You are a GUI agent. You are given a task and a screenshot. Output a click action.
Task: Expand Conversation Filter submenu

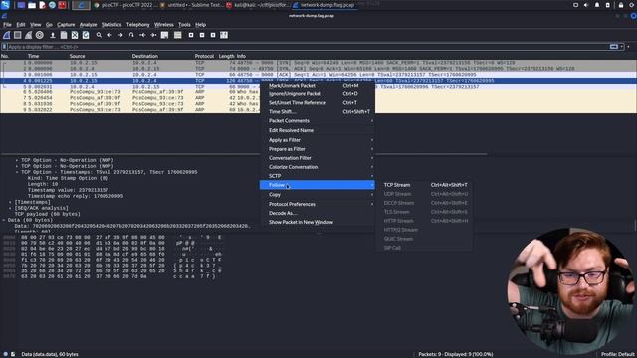pos(317,158)
